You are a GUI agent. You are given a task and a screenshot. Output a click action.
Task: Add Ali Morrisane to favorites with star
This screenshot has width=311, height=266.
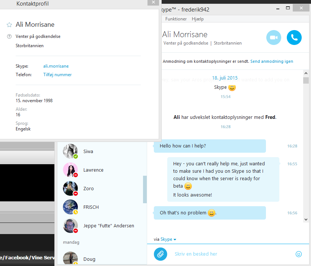[x=9, y=25]
